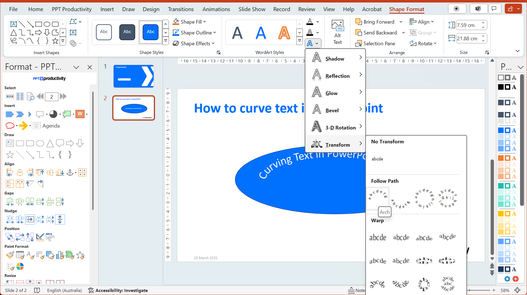Open the Shape Outline dropdown
527x295 pixels.
pos(194,32)
